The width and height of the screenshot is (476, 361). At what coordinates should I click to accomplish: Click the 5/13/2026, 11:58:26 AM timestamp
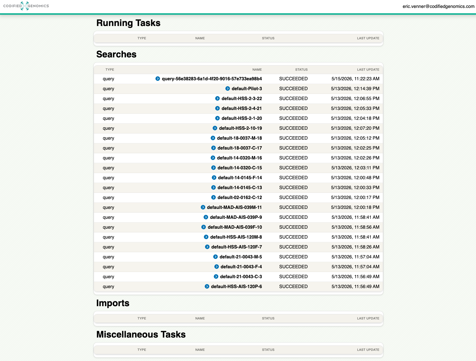click(355, 247)
